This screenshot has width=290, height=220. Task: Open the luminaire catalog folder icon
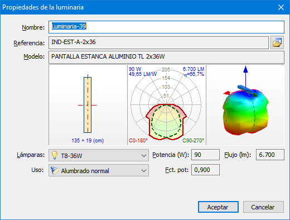[277, 42]
